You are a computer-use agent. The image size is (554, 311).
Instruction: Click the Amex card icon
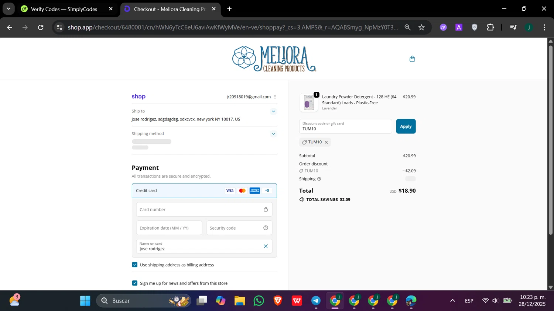pos(255,191)
